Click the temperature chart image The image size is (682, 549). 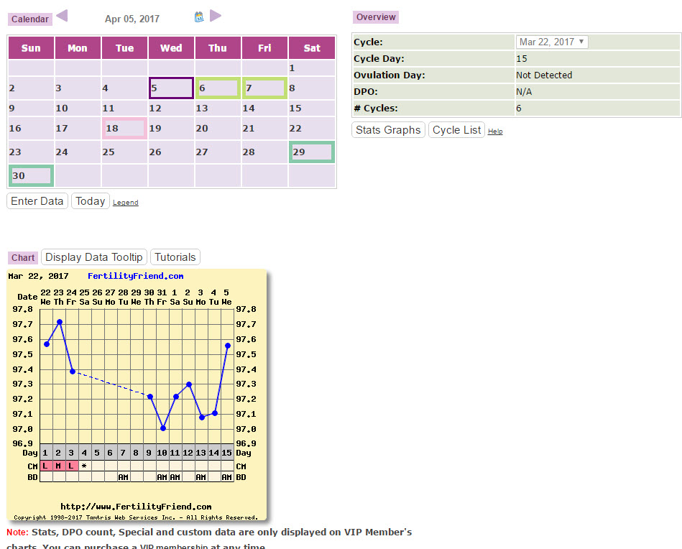tap(137, 395)
